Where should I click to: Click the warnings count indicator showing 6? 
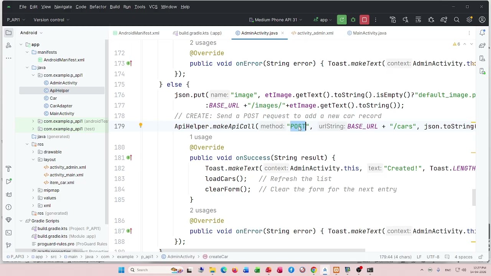(x=456, y=44)
